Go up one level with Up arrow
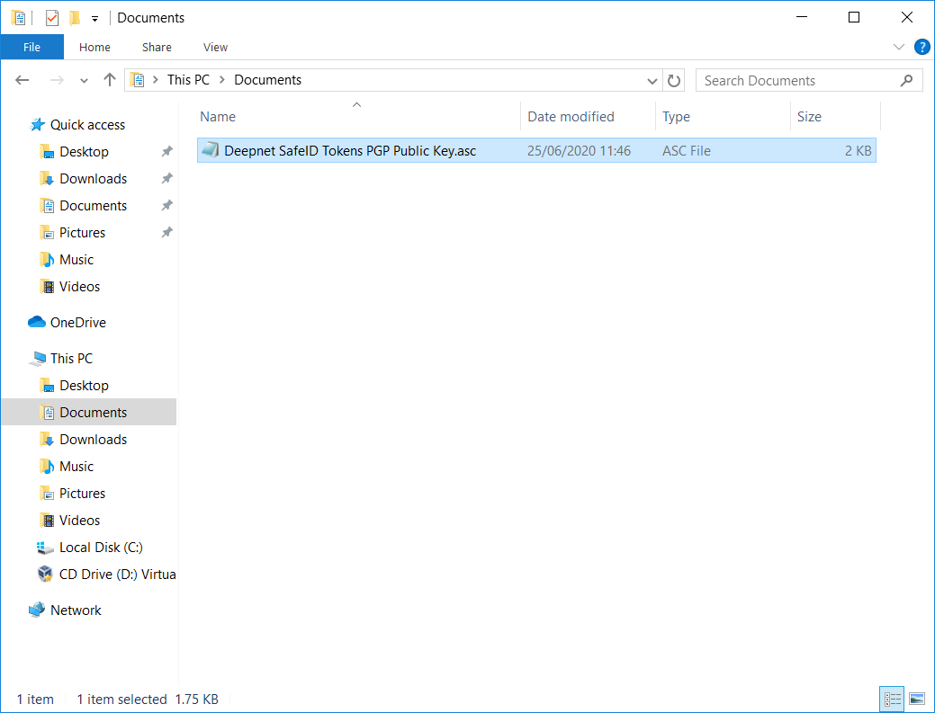 pyautogui.click(x=110, y=80)
